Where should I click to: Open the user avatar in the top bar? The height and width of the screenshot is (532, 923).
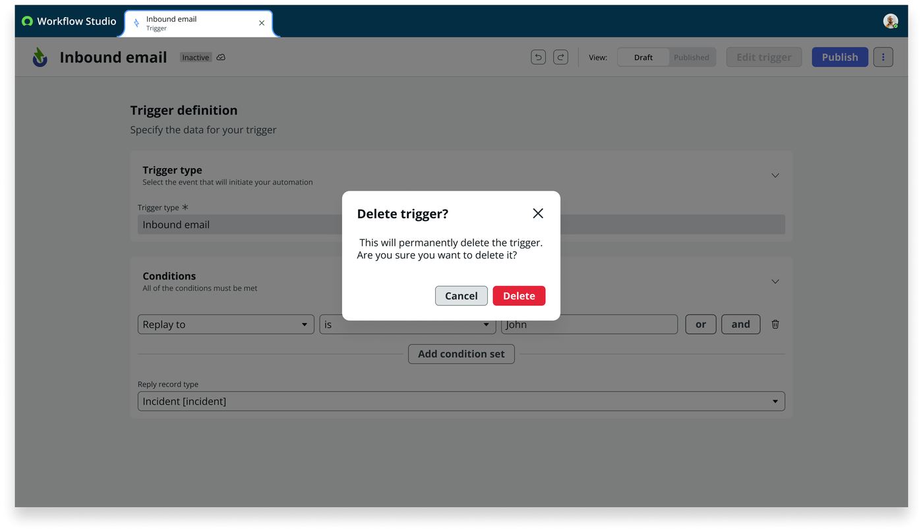[x=891, y=21]
